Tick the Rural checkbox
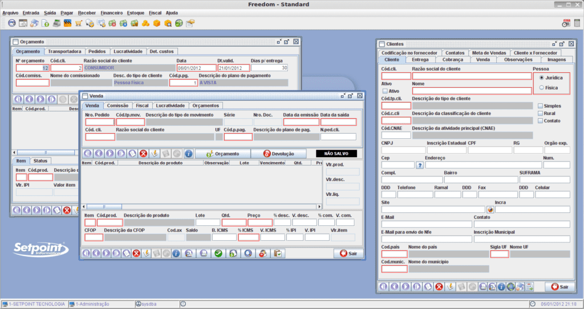This screenshot has height=309, width=584. coord(541,113)
